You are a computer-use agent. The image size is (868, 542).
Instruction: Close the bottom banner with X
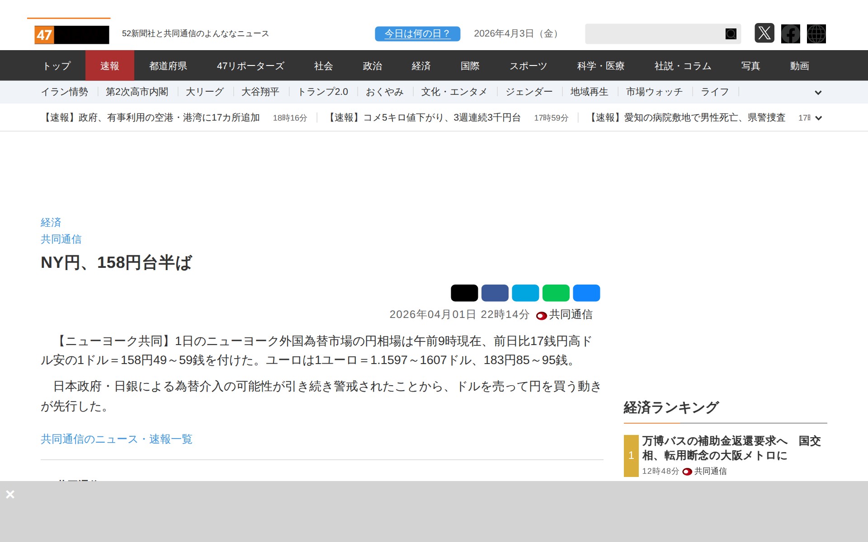pyautogui.click(x=10, y=494)
